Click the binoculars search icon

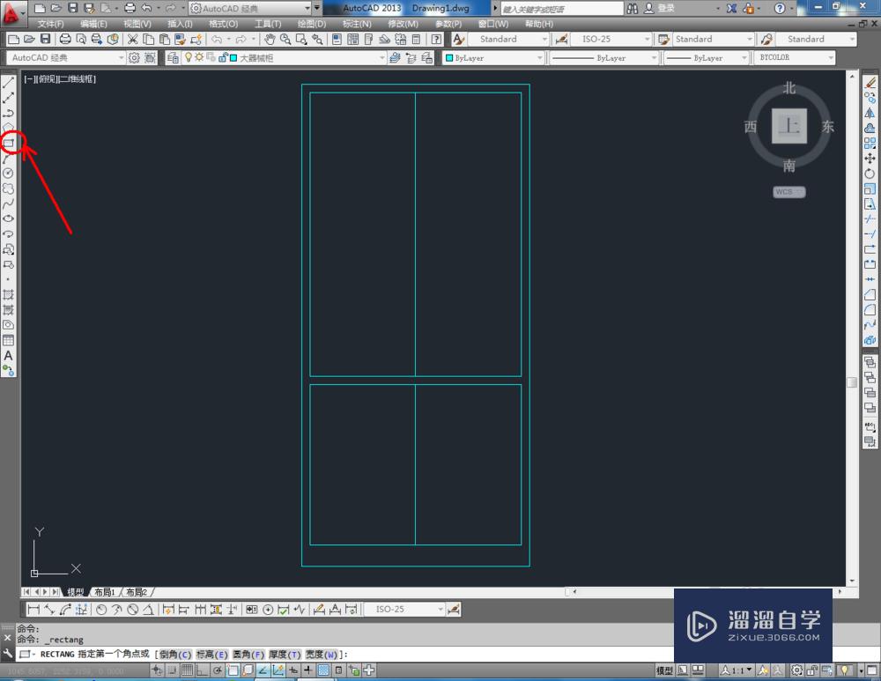point(633,9)
